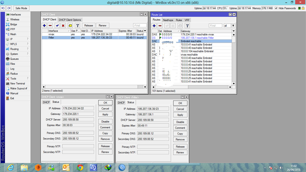Click the Route List vertical scrollbar

pyautogui.click(x=234, y=59)
